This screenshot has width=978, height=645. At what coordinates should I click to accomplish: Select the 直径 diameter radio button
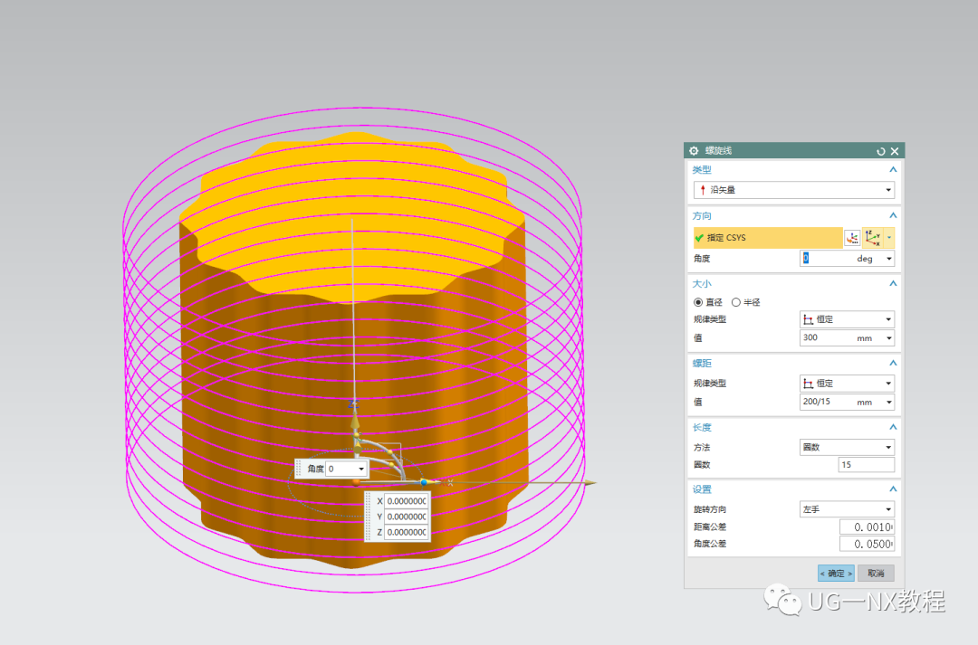[698, 302]
